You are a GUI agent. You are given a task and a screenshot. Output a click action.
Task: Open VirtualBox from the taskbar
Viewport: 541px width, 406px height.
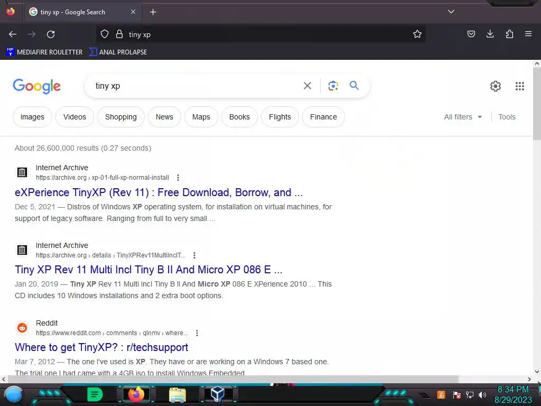coord(218,394)
